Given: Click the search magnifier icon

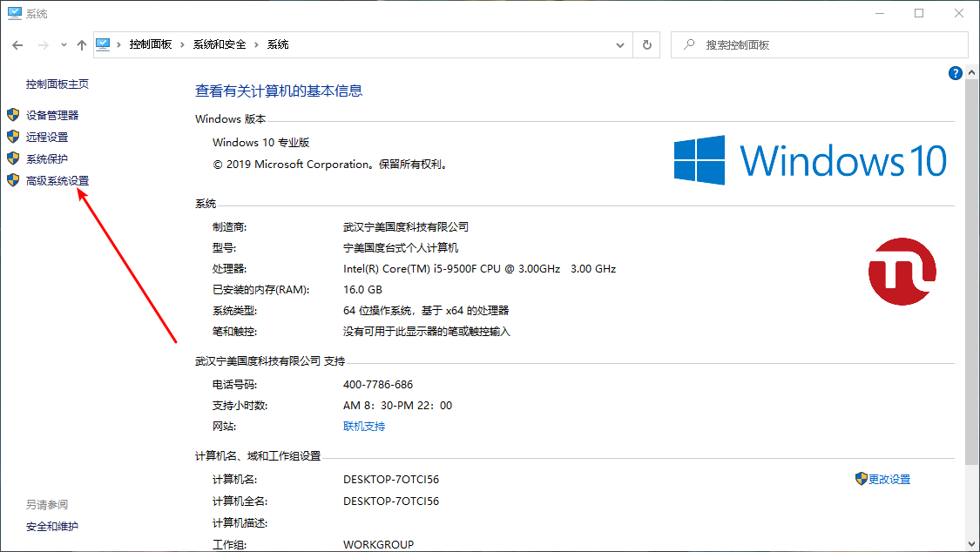Looking at the screenshot, I should coord(689,44).
